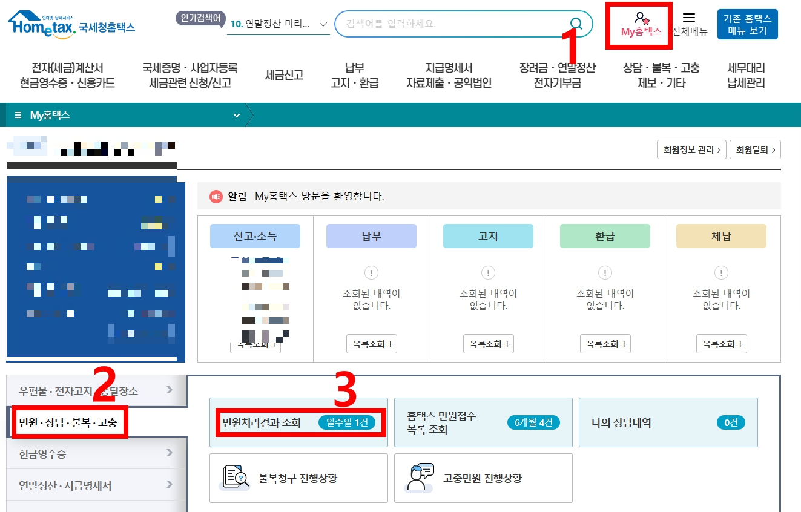This screenshot has width=801, height=512.
Task: Select the 체납 category header
Action: [x=721, y=236]
